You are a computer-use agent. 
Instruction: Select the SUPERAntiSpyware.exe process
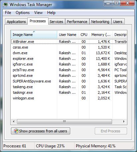point(69,81)
